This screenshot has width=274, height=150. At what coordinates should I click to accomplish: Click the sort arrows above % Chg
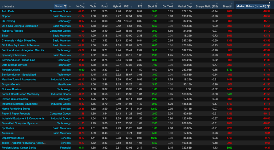pos(83,3)
